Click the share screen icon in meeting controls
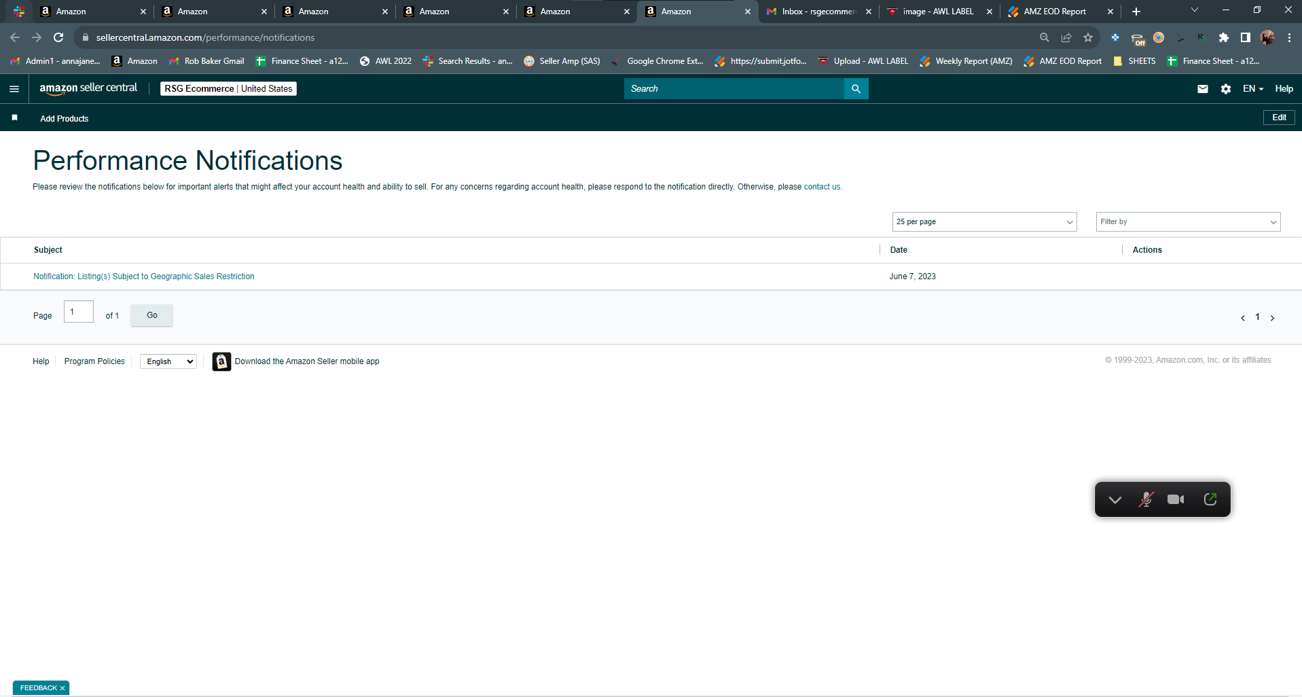This screenshot has height=697, width=1302. [x=1210, y=500]
